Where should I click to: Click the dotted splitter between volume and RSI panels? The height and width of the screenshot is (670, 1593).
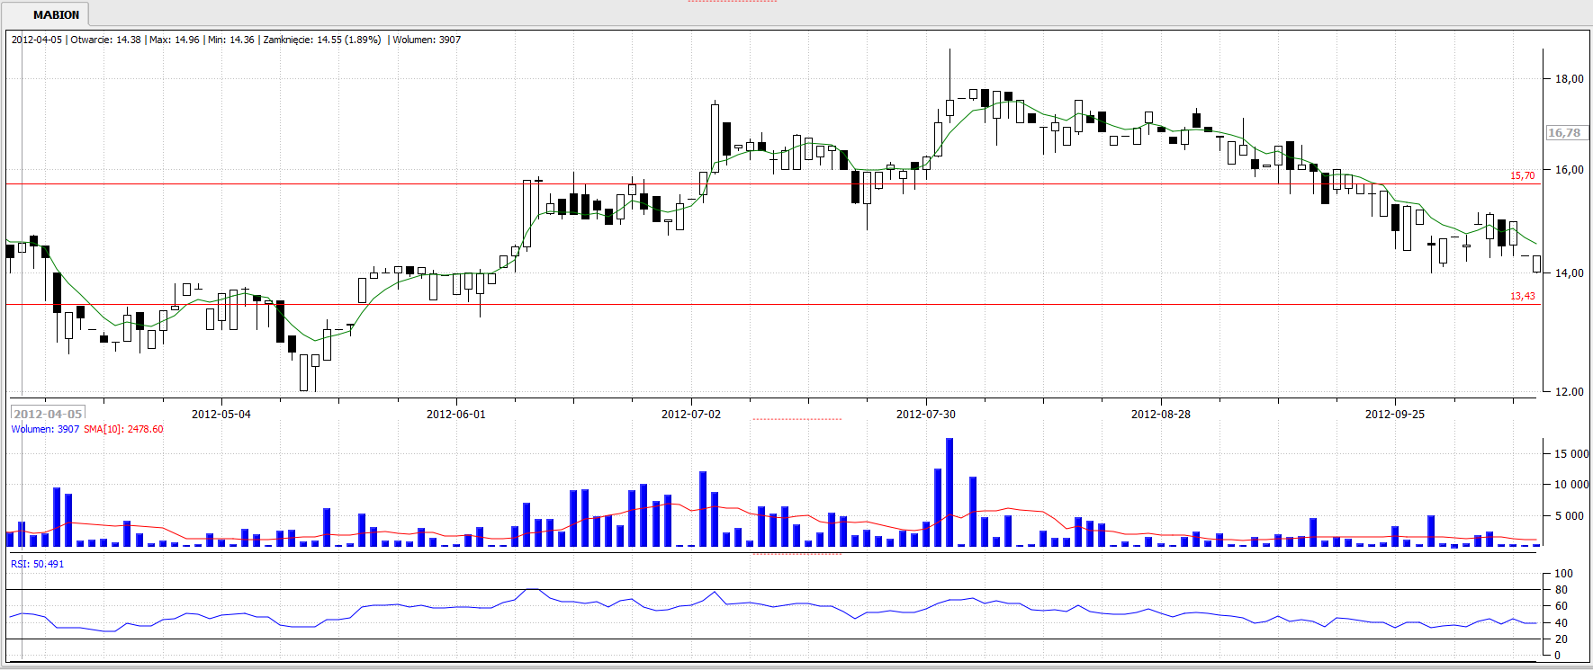coord(796,554)
